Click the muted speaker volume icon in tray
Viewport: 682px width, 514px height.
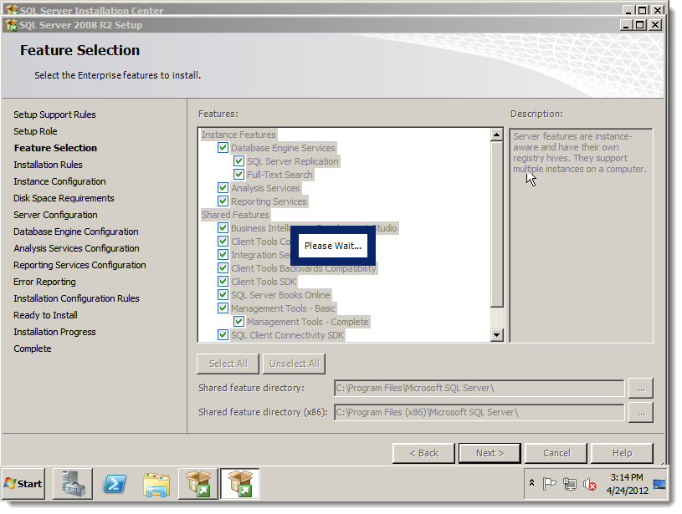(589, 484)
